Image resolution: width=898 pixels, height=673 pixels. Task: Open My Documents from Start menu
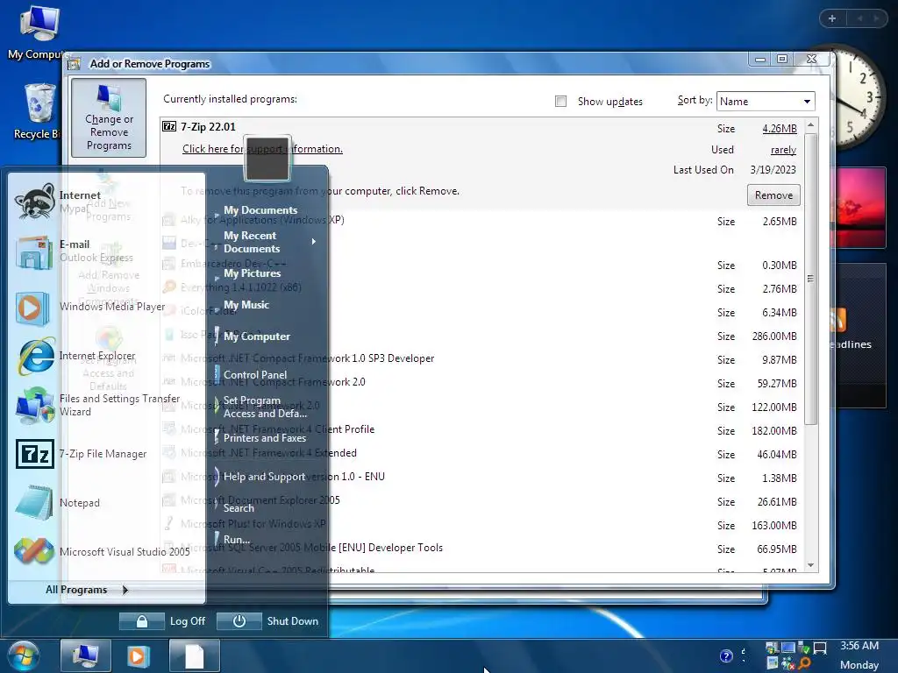(260, 210)
